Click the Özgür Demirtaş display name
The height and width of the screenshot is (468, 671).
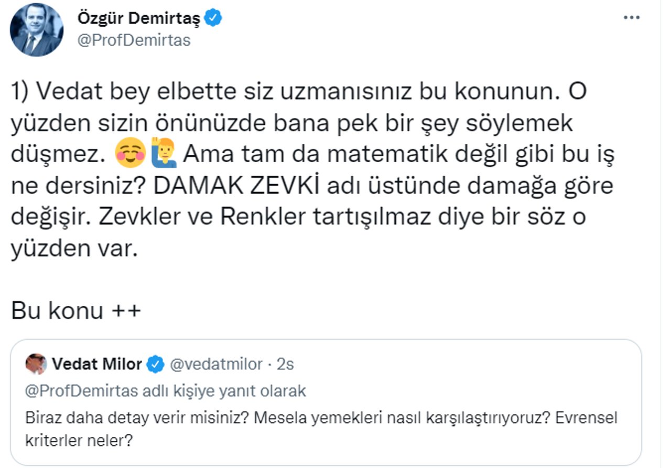click(138, 18)
